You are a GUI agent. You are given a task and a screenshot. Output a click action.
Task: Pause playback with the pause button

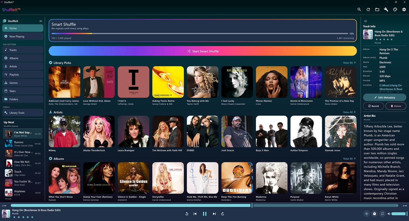click(205, 214)
